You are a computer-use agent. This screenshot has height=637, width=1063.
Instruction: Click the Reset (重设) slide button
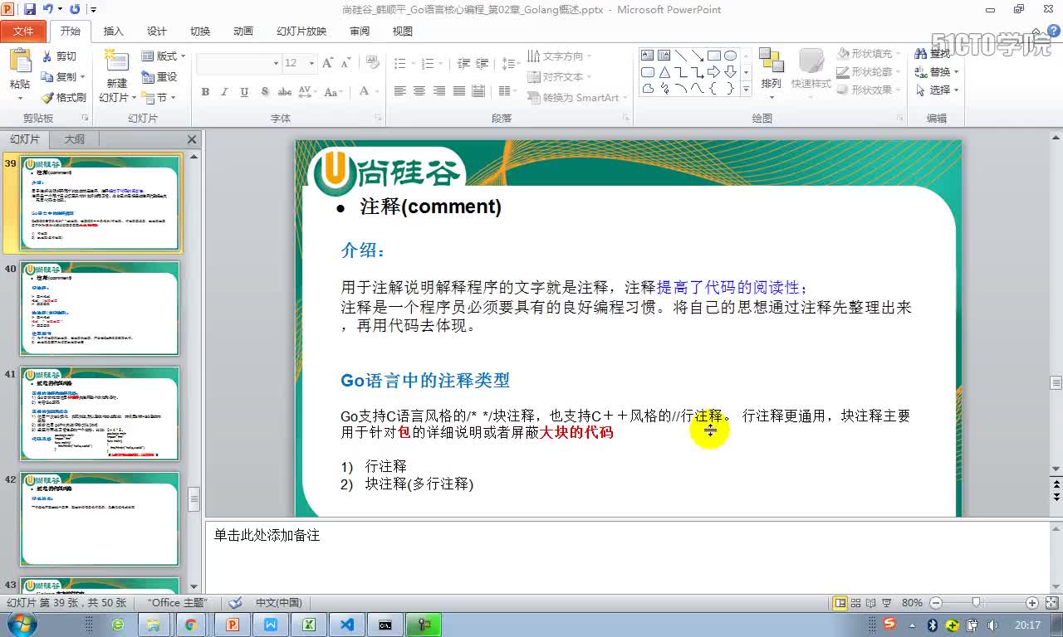(159, 76)
